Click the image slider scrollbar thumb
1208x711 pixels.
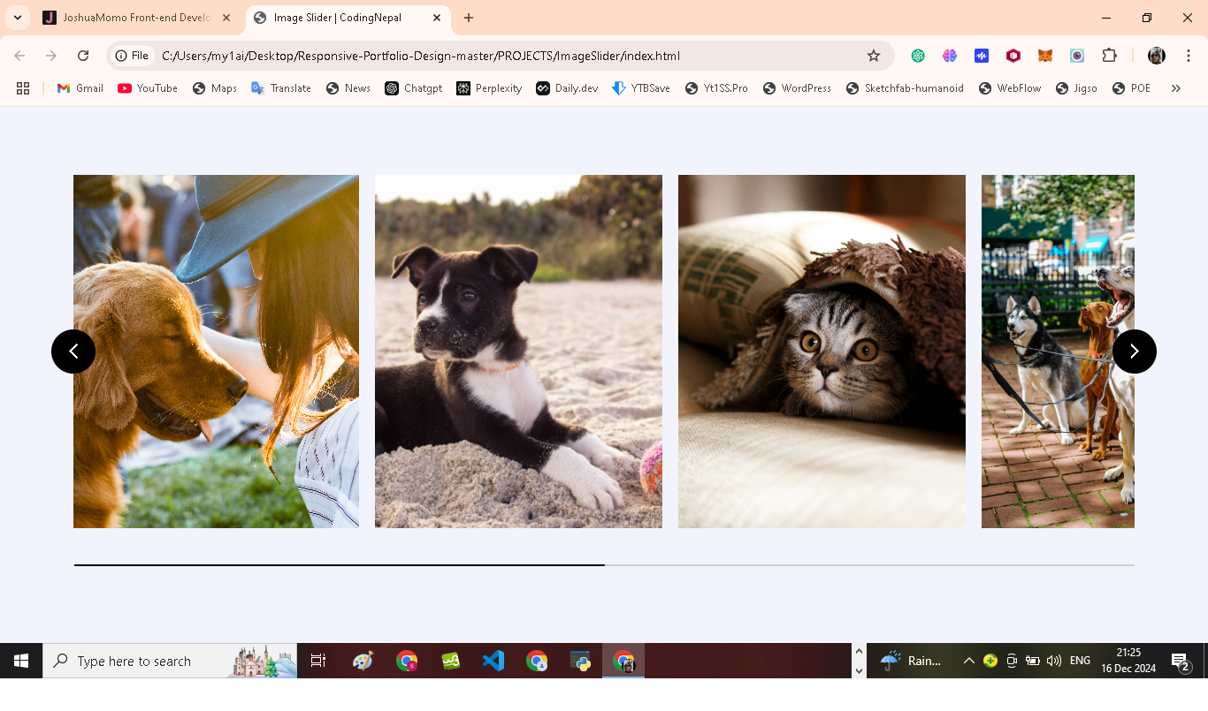(x=340, y=564)
